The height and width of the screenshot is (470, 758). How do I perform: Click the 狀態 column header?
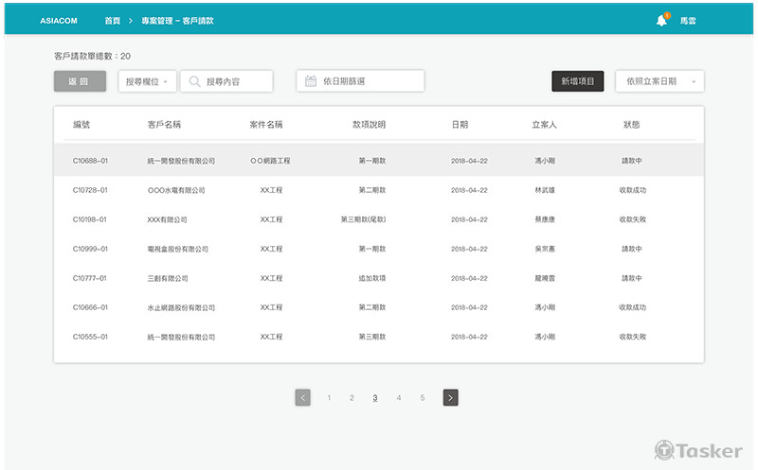coord(631,125)
